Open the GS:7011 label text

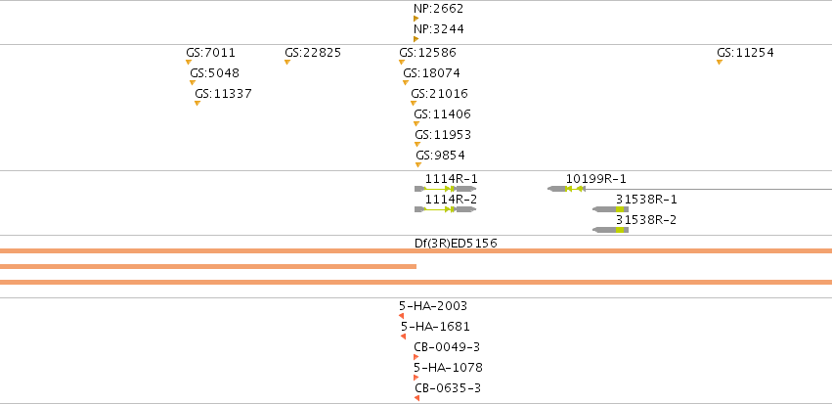[210, 53]
